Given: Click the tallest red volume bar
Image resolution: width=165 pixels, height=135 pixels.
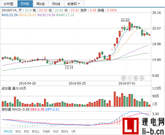Looking at the screenshot, I should click(x=115, y=99).
